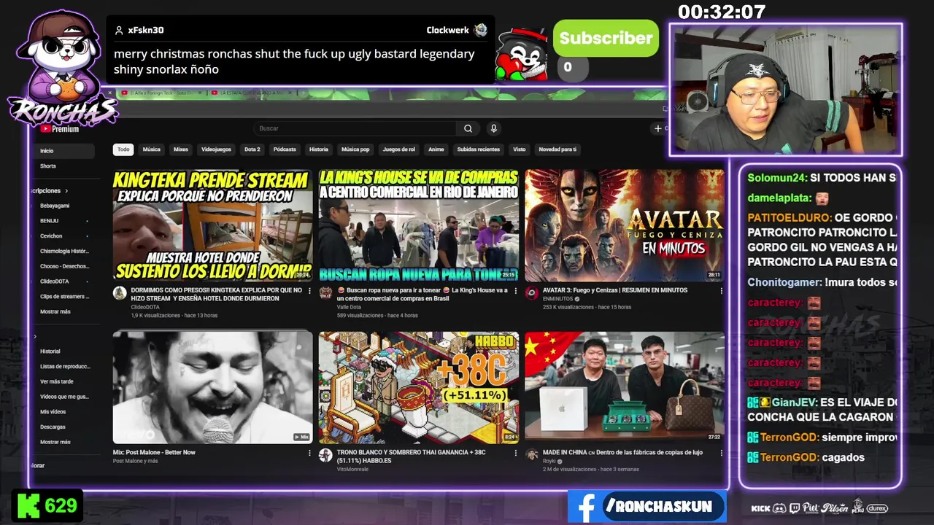Expand the second sidebar section chevron above Historial
934x525 pixels.
coord(34,336)
